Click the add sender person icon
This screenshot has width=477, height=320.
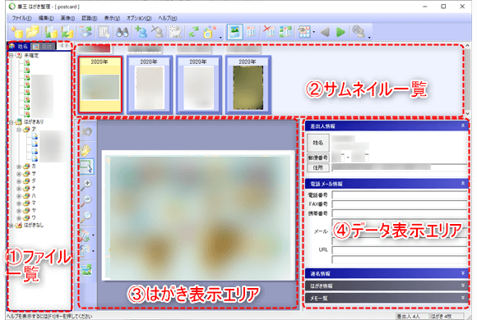tap(141, 32)
